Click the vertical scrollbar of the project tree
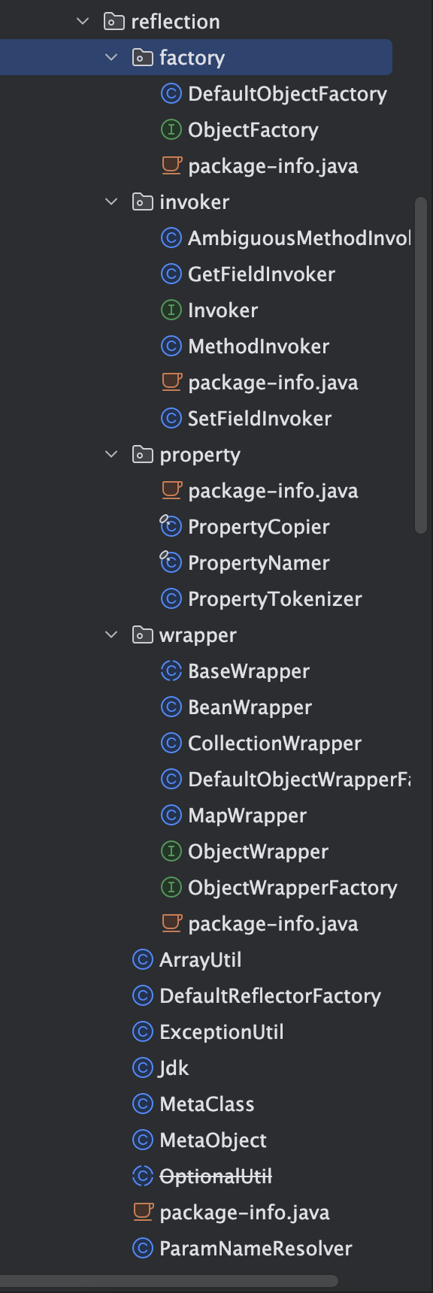 (x=421, y=365)
